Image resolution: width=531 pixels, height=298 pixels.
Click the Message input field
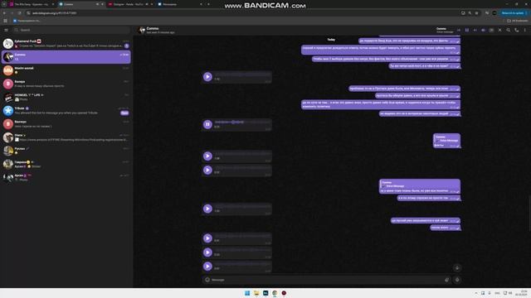click(x=327, y=280)
